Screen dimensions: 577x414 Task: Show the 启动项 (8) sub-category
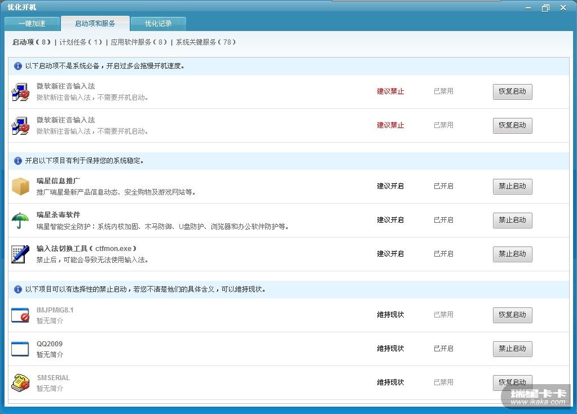(x=31, y=42)
